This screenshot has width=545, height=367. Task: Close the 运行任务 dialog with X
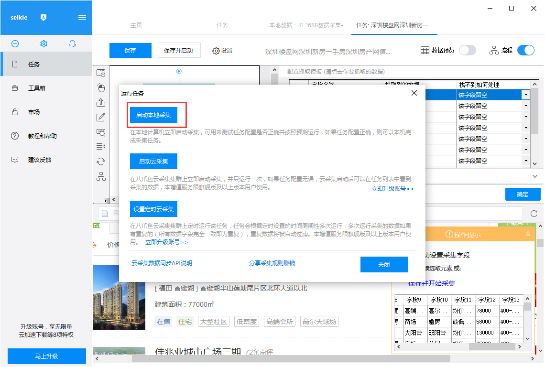(x=414, y=93)
